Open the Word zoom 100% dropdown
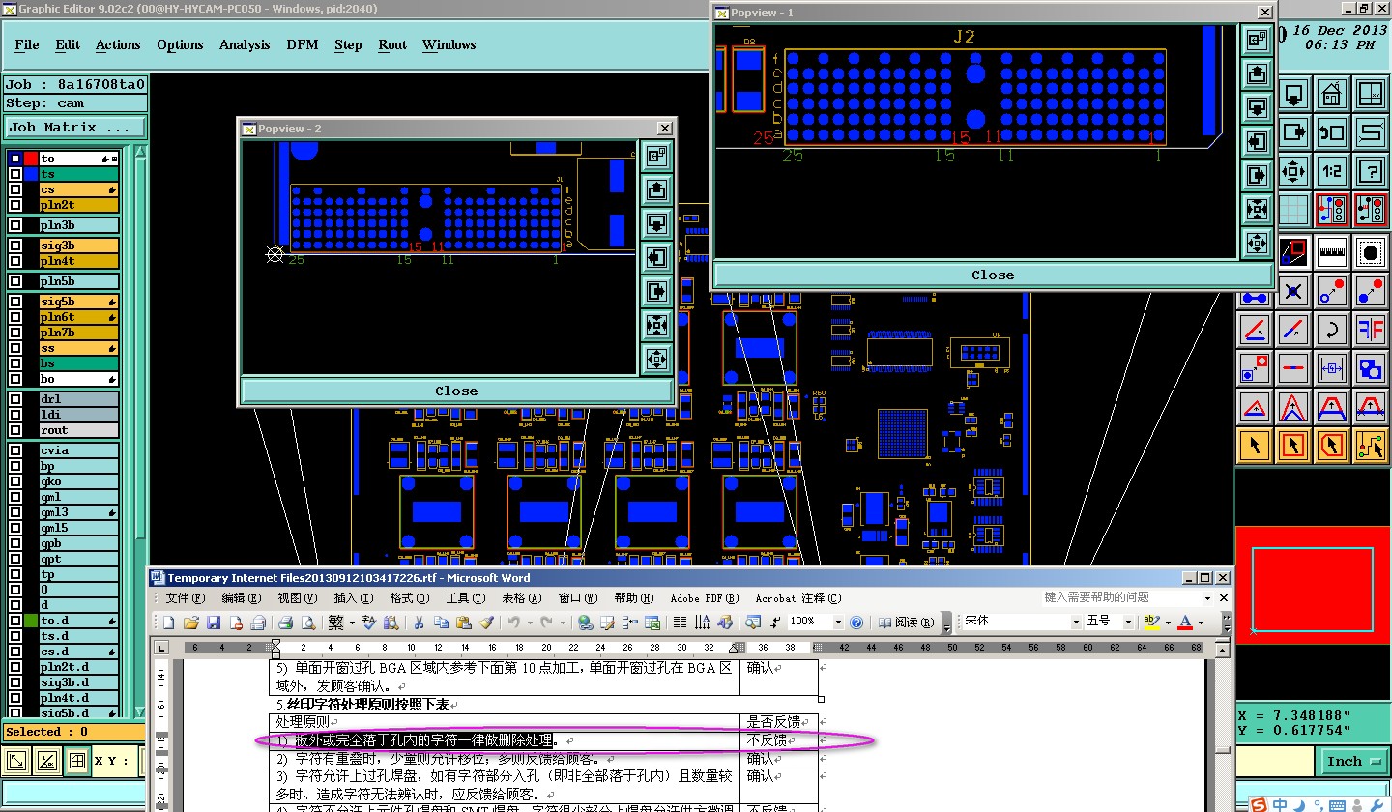 coord(838,623)
